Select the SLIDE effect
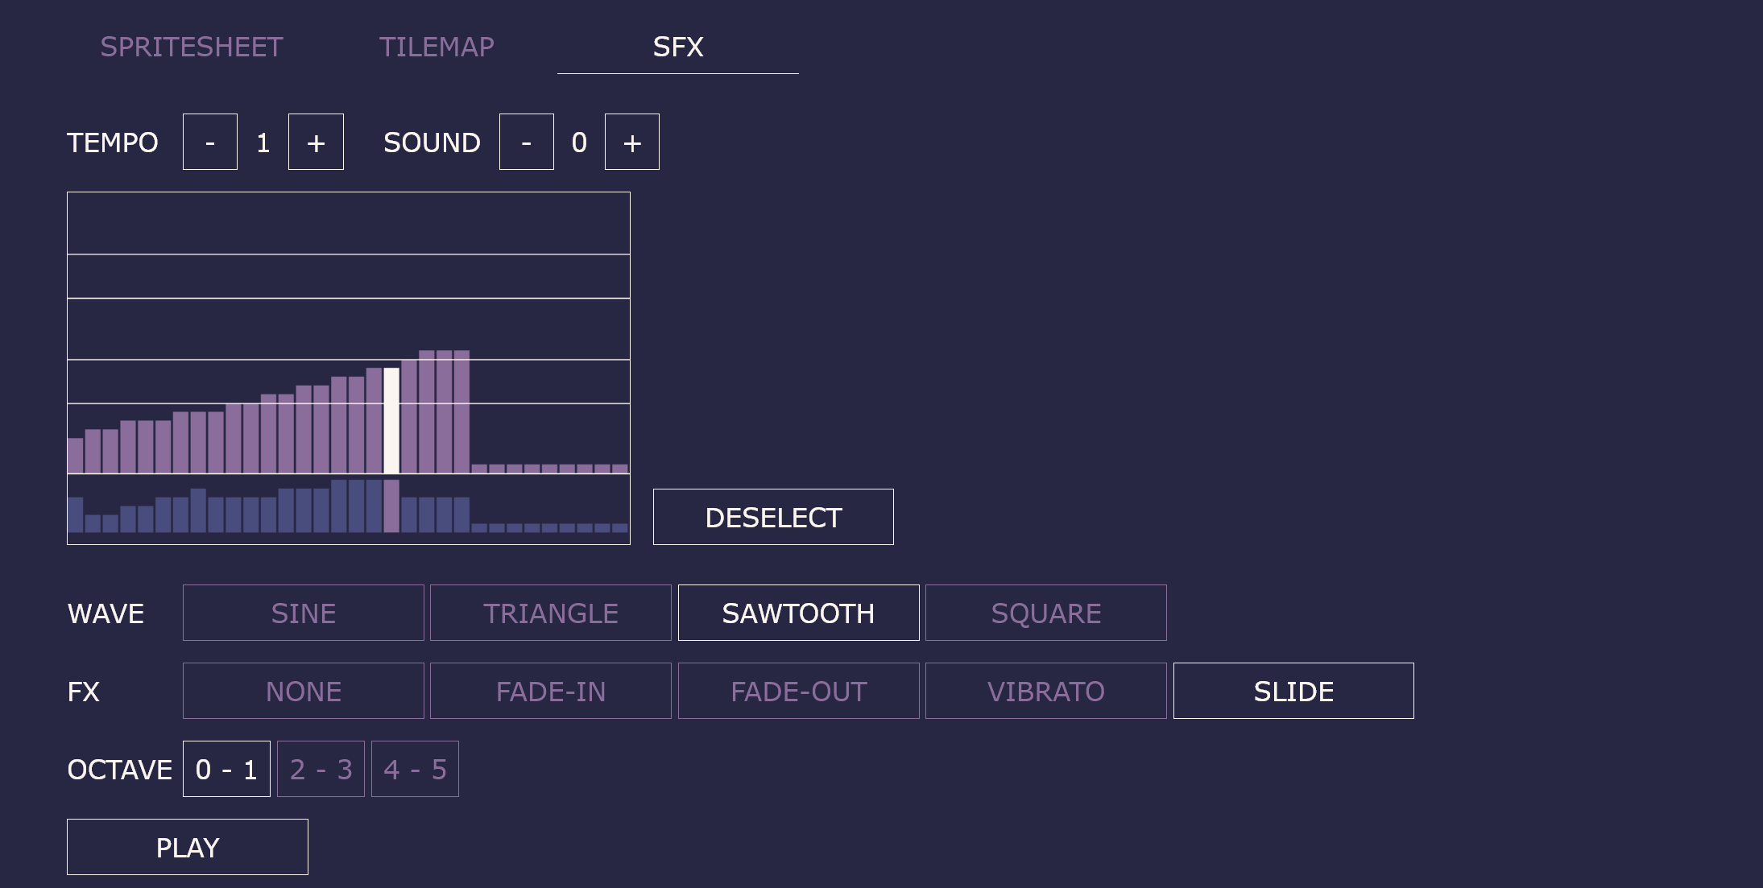This screenshot has width=1763, height=888. [x=1293, y=691]
